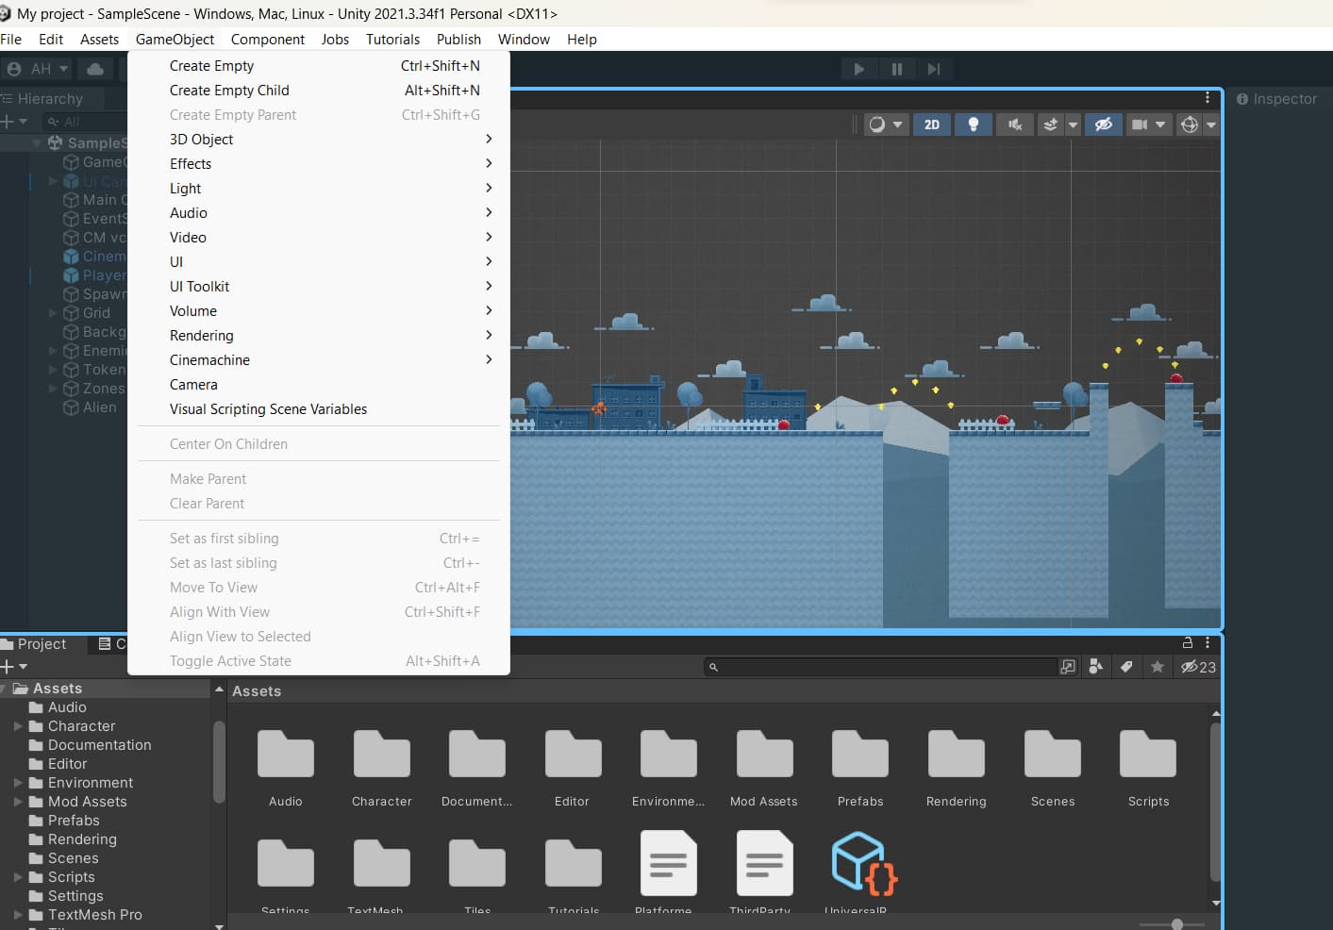Toggle the scene effects icon
This screenshot has width=1333, height=930.
coord(1052,124)
